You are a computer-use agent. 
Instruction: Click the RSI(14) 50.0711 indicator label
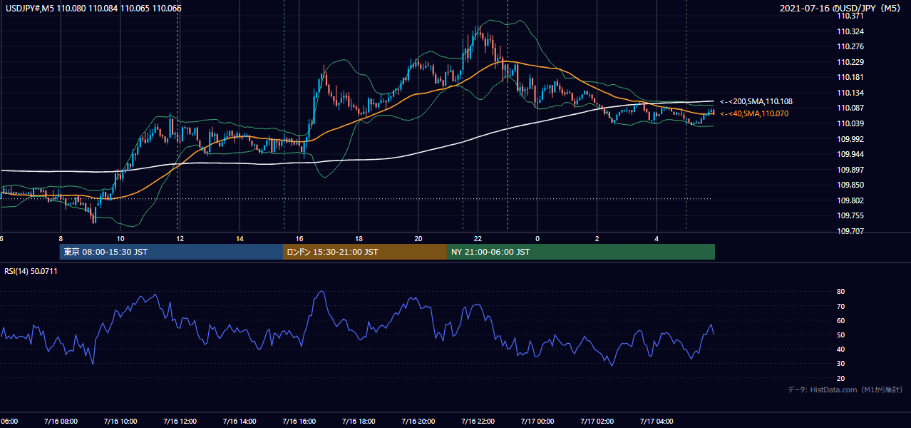[31, 271]
